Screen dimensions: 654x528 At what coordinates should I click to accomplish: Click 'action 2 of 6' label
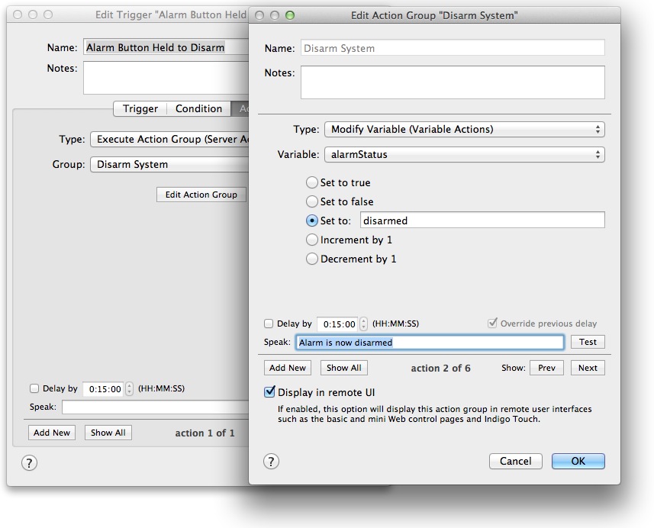pyautogui.click(x=440, y=369)
